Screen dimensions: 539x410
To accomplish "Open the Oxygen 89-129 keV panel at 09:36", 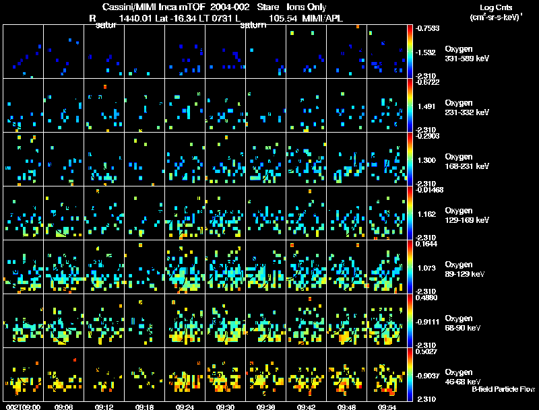I will [265, 267].
